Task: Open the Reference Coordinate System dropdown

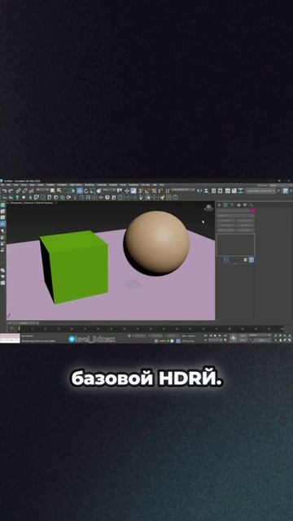Action: click(x=108, y=190)
